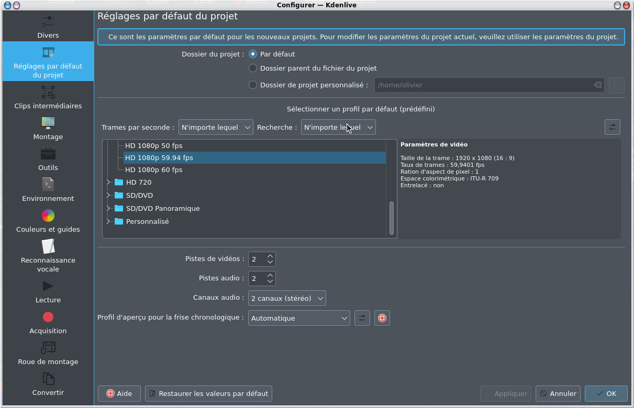Click the profile list vertical scrollbar
The width and height of the screenshot is (634, 408).
(391, 218)
